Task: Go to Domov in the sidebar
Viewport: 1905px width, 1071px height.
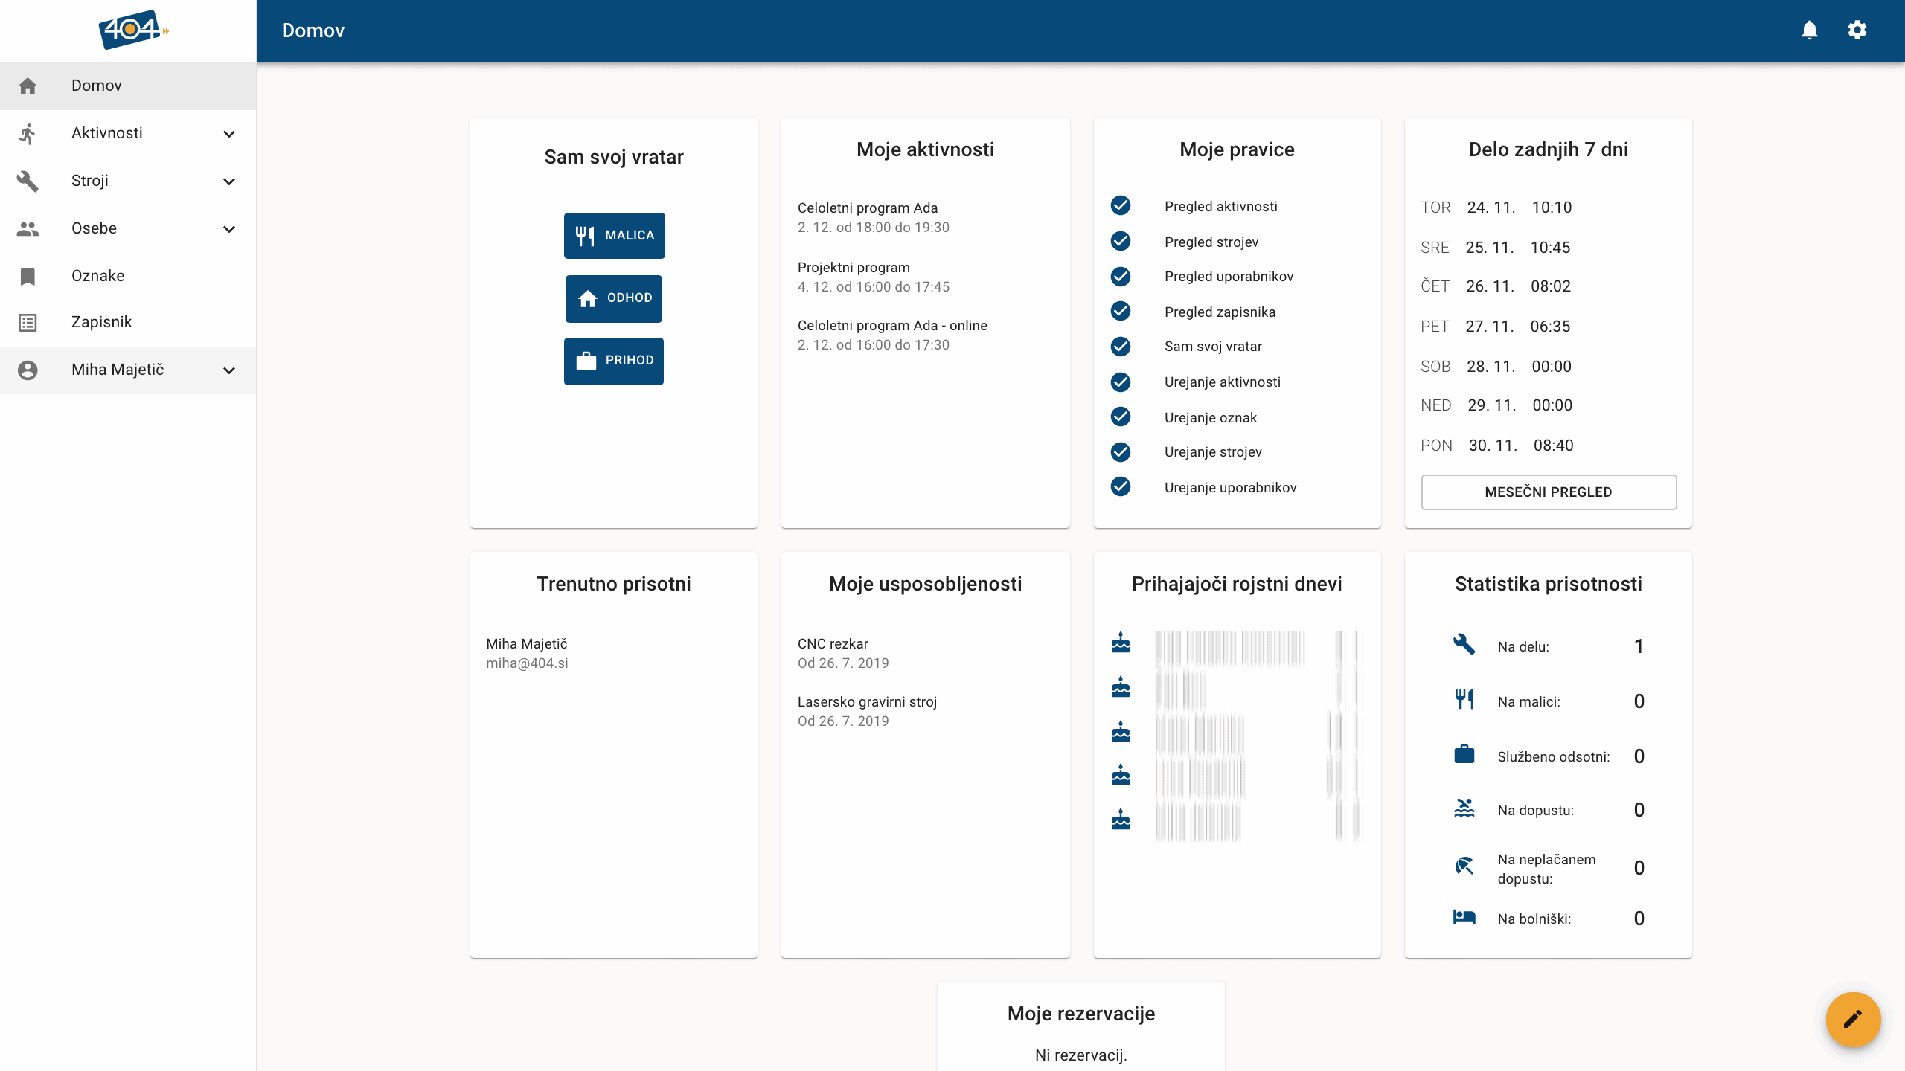Action: point(97,86)
